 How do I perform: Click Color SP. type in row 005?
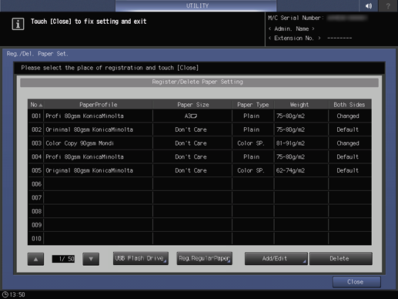pos(250,170)
